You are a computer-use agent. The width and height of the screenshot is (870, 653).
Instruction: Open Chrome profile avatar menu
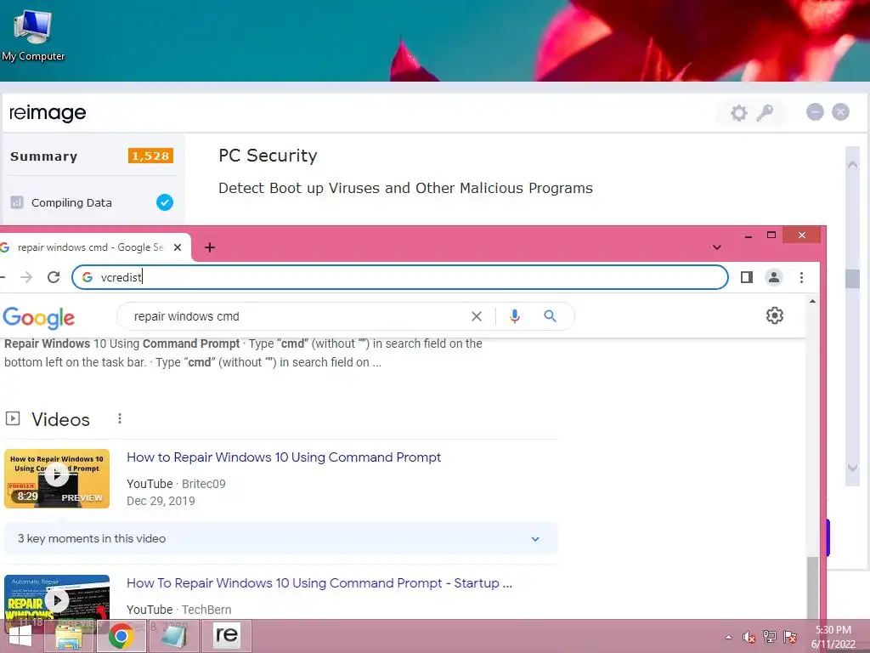coord(773,277)
